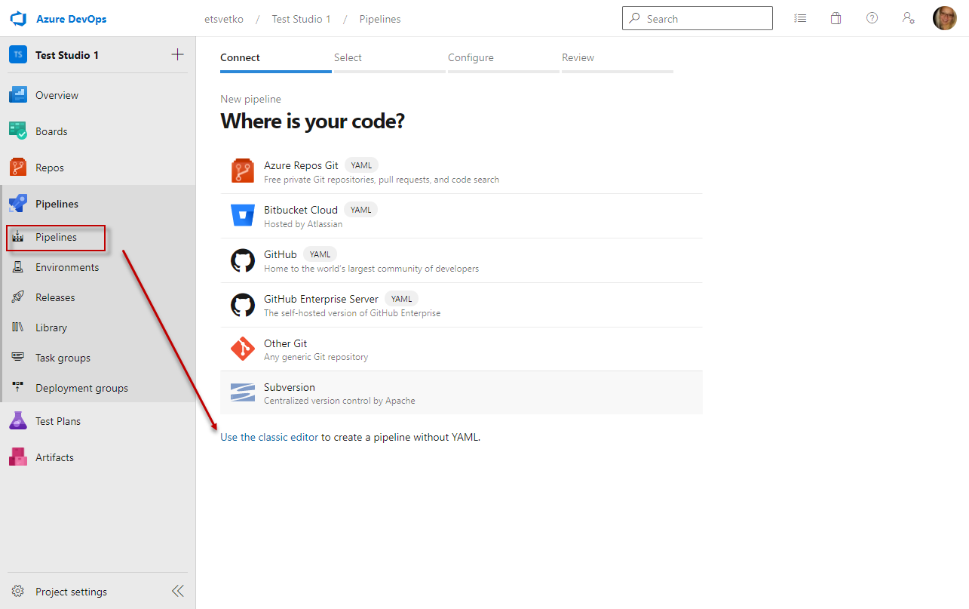Choose GitHub as code source
Image resolution: width=969 pixels, height=609 pixels.
(x=462, y=260)
